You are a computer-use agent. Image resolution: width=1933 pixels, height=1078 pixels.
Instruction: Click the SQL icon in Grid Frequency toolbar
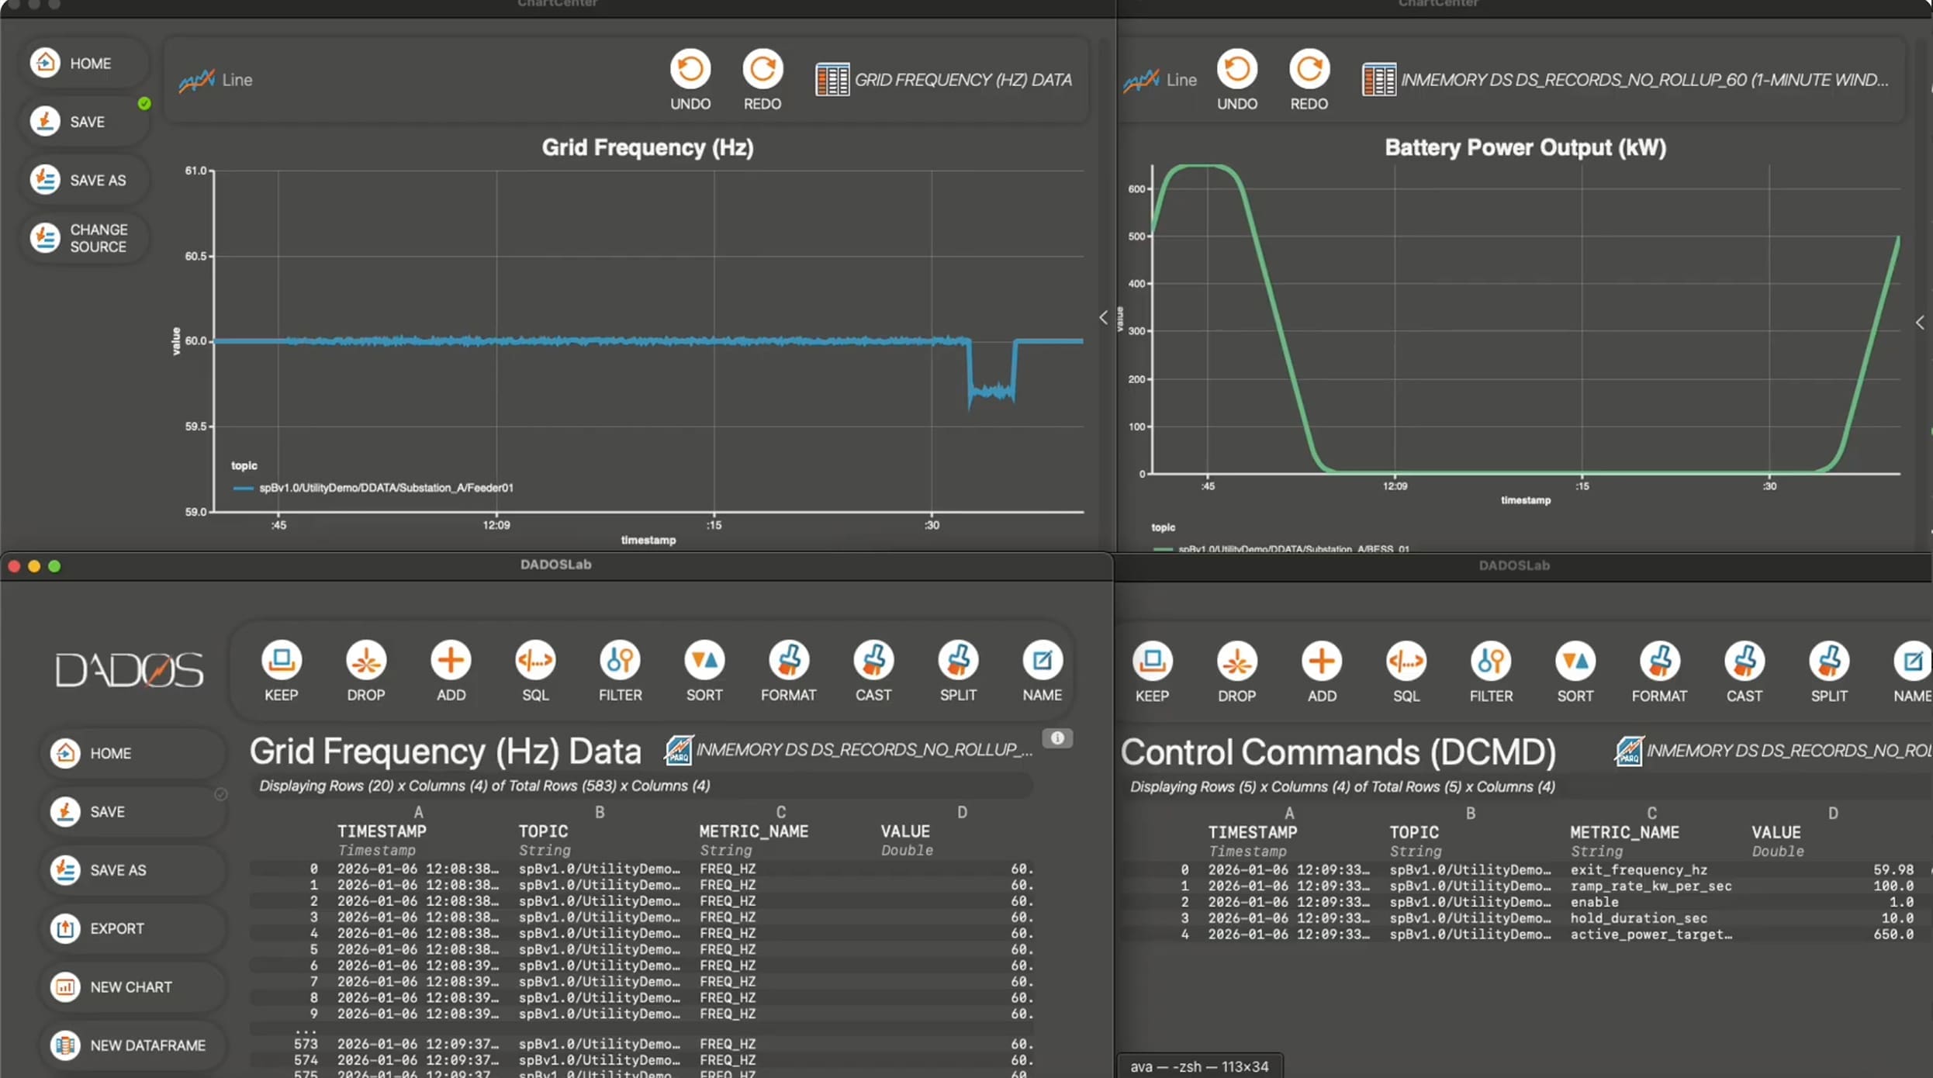coord(535,661)
